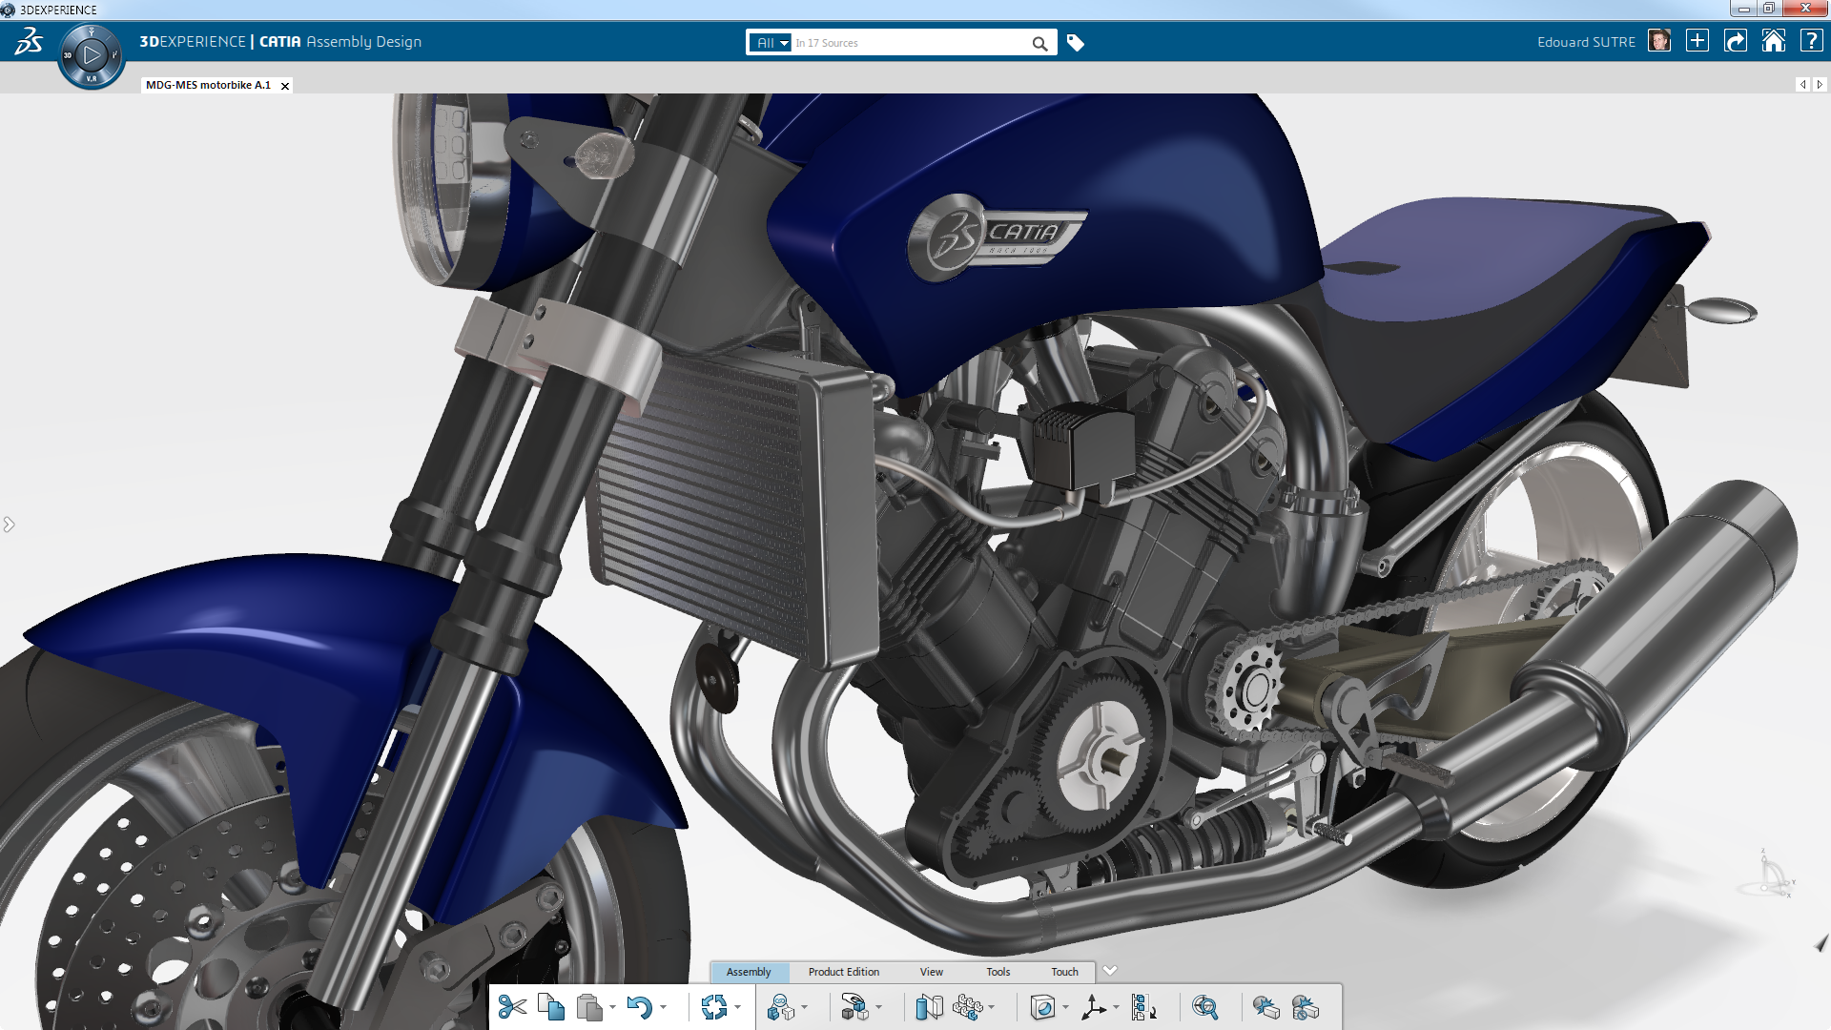Click the Copy icon in action bar
The width and height of the screenshot is (1831, 1030).
tap(550, 1007)
